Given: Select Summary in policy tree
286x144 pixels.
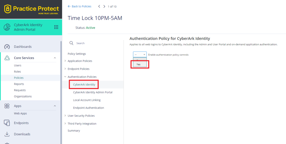Looking at the screenshot, I should pos(74,131).
